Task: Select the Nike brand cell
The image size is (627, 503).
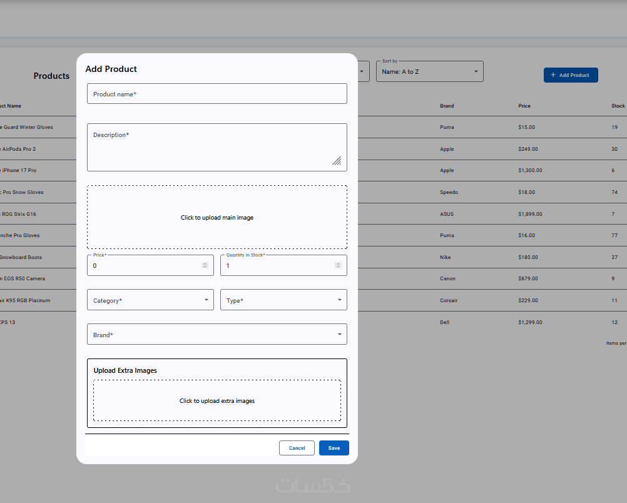Action: click(x=445, y=258)
